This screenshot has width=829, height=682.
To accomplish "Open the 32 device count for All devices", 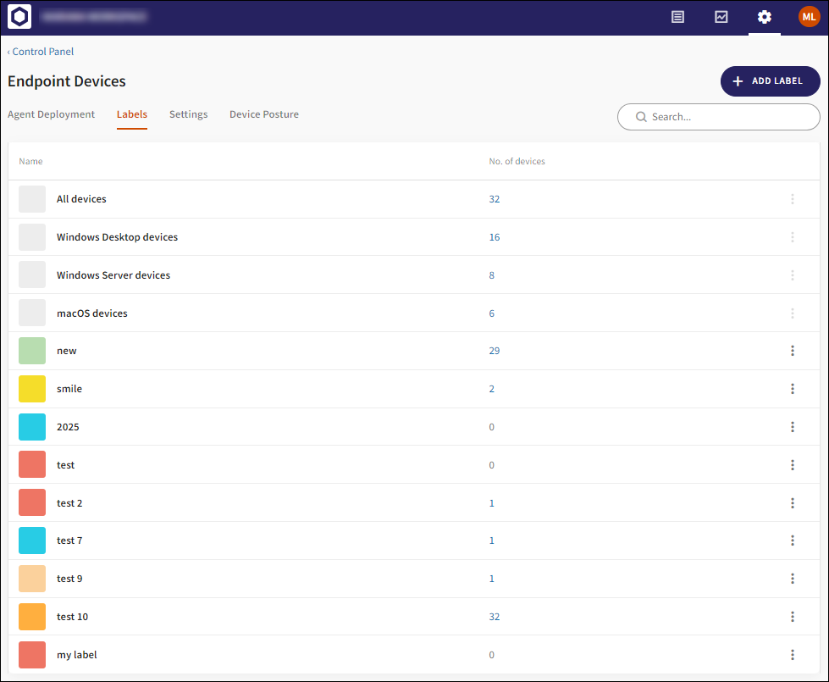I will click(x=495, y=199).
